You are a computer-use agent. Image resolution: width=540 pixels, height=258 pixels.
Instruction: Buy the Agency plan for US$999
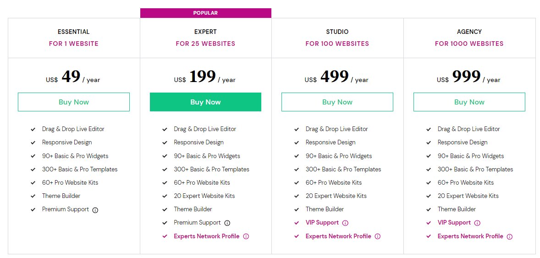(x=469, y=102)
